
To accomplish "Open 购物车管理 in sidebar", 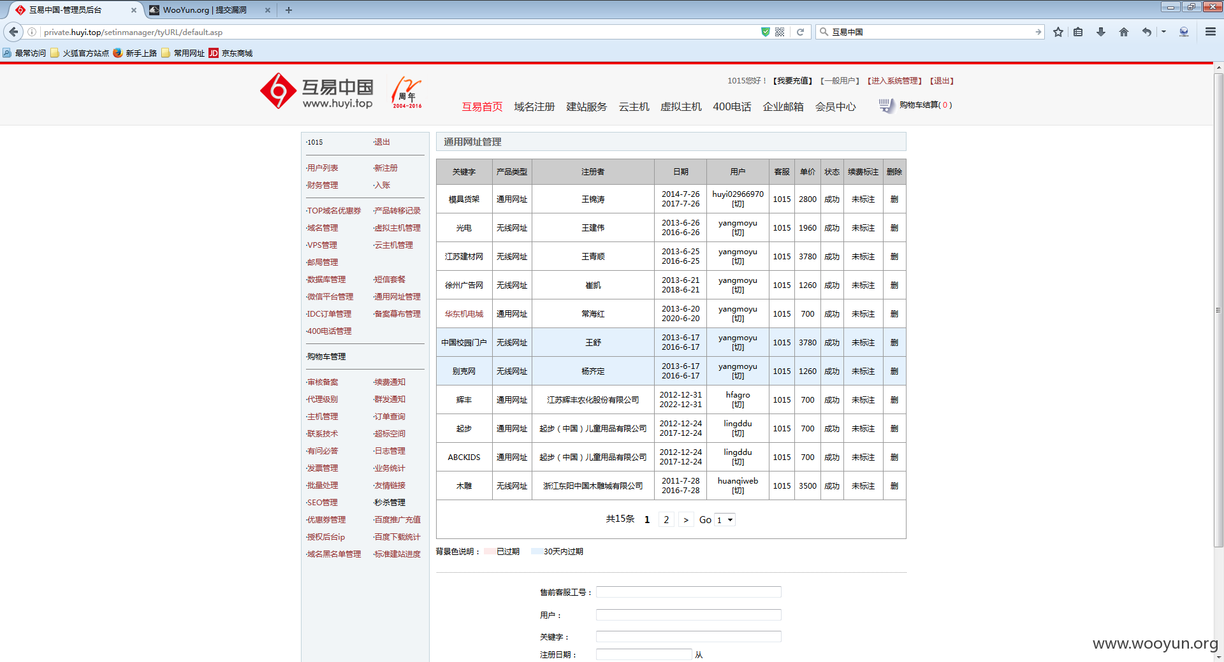I will (x=326, y=357).
